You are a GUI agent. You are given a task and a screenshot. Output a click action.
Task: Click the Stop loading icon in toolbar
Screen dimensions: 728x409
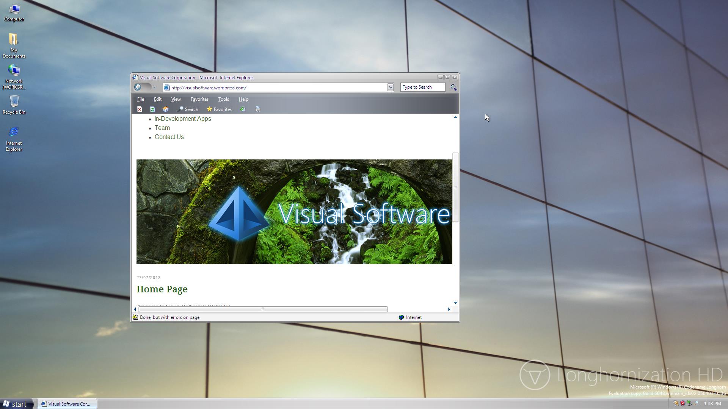140,109
